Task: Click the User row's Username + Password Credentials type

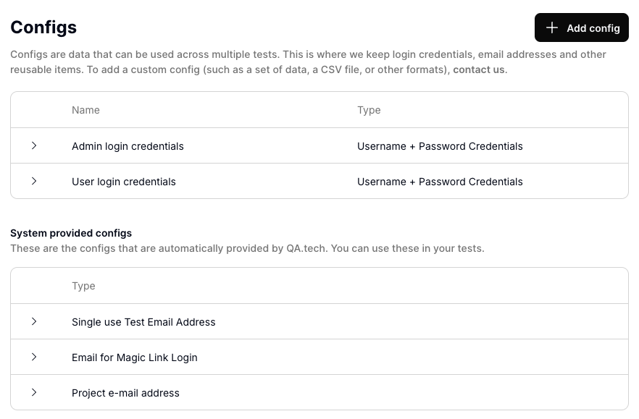Action: coord(440,182)
